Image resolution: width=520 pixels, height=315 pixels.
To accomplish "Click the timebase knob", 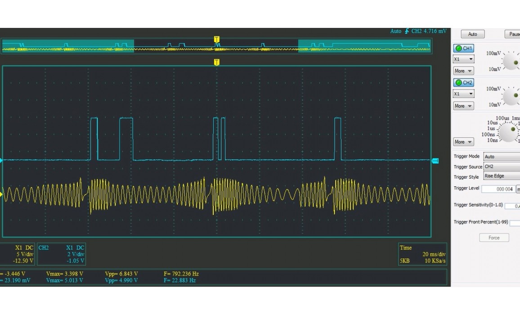I will point(509,132).
